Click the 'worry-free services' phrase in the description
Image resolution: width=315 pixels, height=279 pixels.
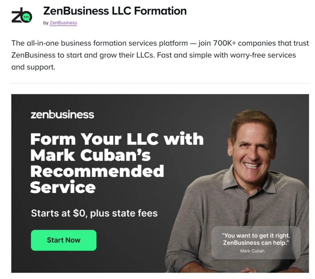(x=263, y=55)
